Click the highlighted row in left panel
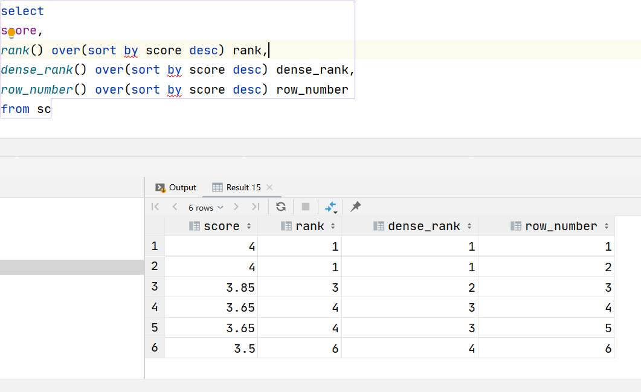The width and height of the screenshot is (641, 392). point(72,268)
